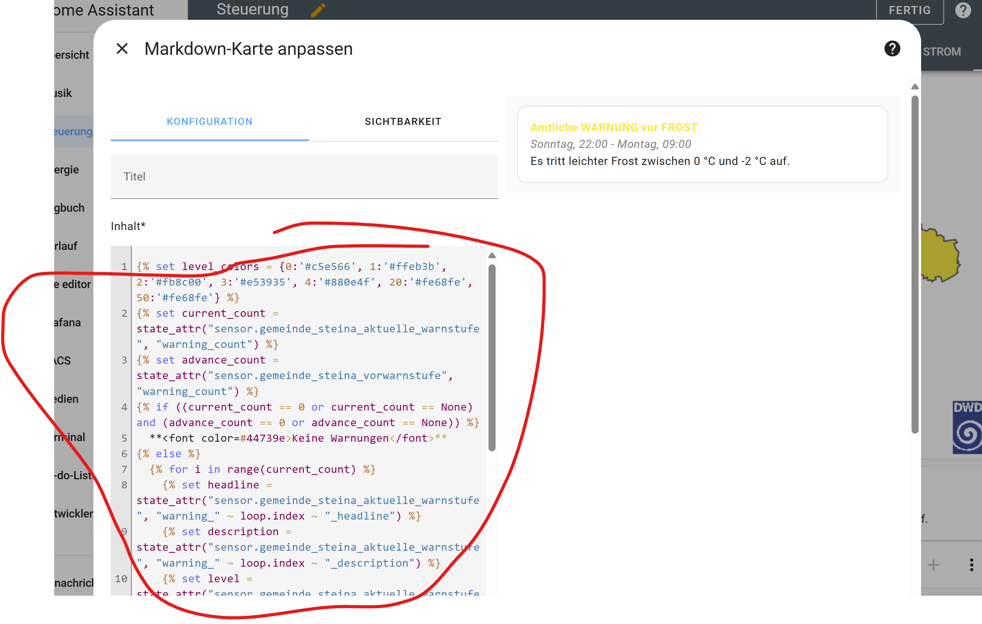Click the plus add icon behind dialog
This screenshot has width=982, height=624.
934,565
